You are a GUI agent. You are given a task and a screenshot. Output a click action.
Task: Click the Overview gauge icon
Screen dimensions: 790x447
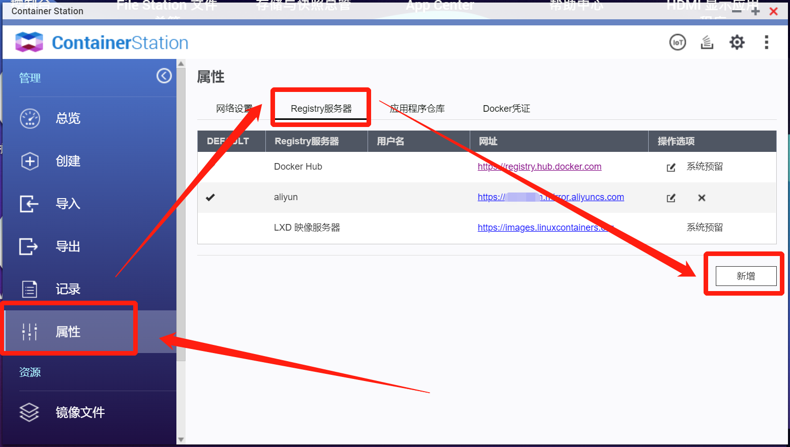click(x=30, y=118)
